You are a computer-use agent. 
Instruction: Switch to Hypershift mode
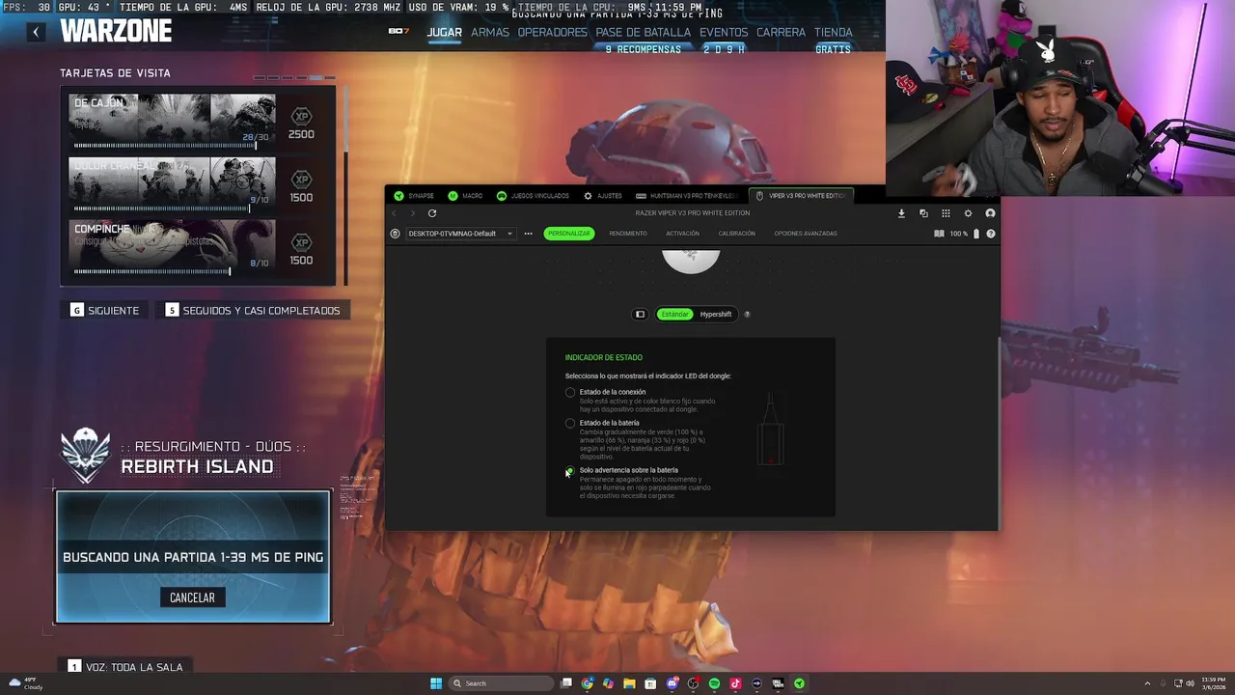716,314
